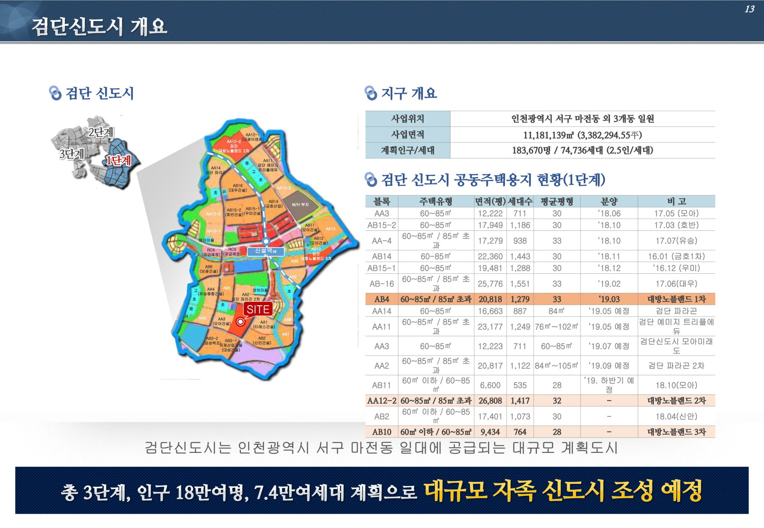This screenshot has width=764, height=528.
Task: Click the AA11 block cell in table
Action: point(382,327)
